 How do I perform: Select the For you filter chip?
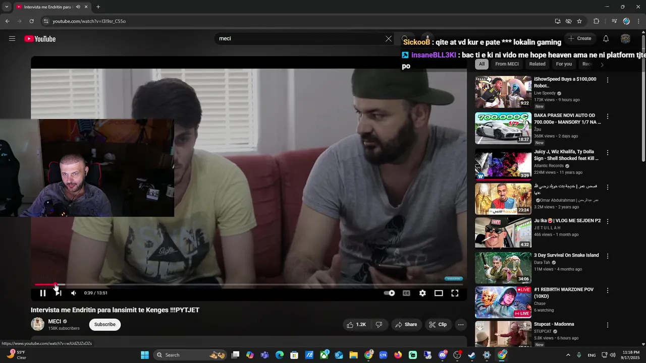click(564, 64)
